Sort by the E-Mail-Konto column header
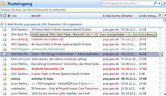This screenshot has width=166, height=96. tap(111, 16)
